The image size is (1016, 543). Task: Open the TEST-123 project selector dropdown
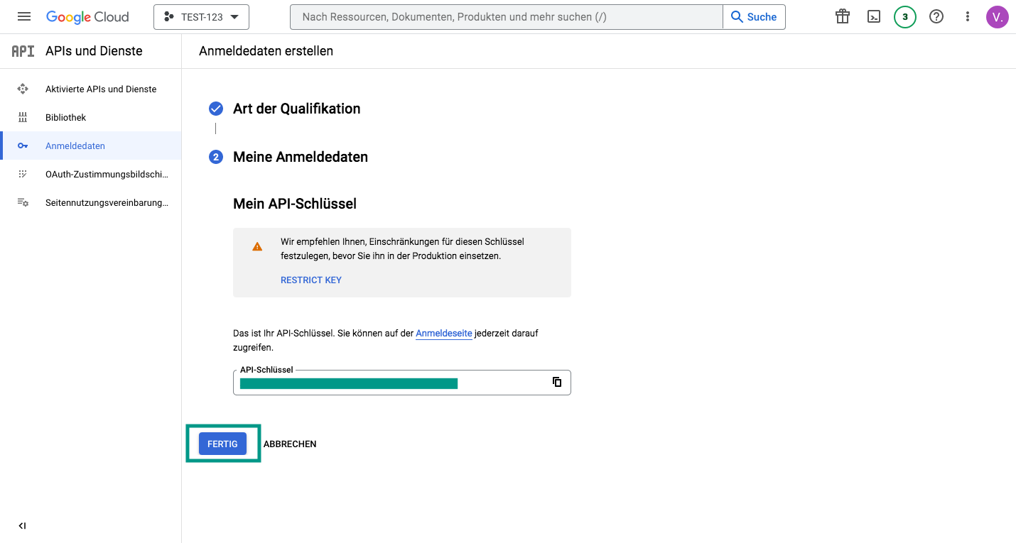(x=201, y=17)
